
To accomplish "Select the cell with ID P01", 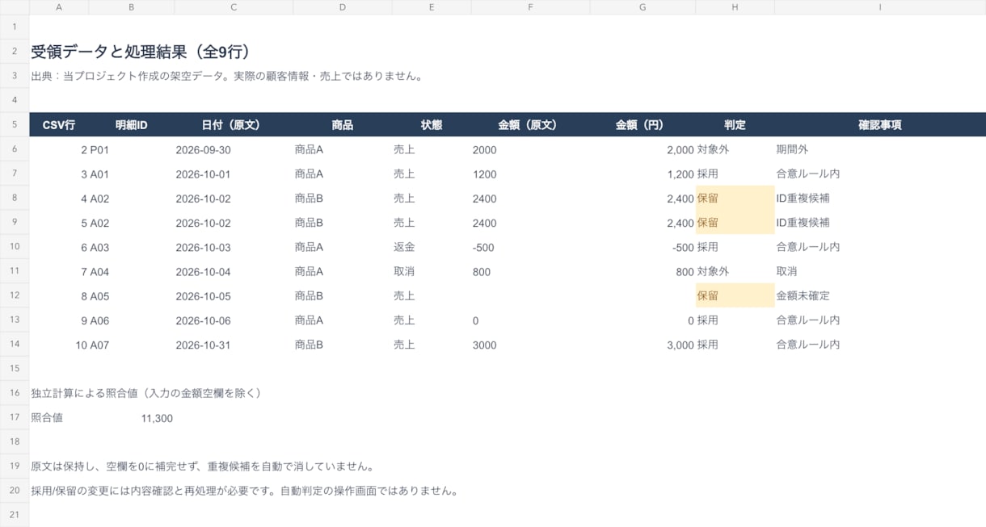I will tap(132, 150).
